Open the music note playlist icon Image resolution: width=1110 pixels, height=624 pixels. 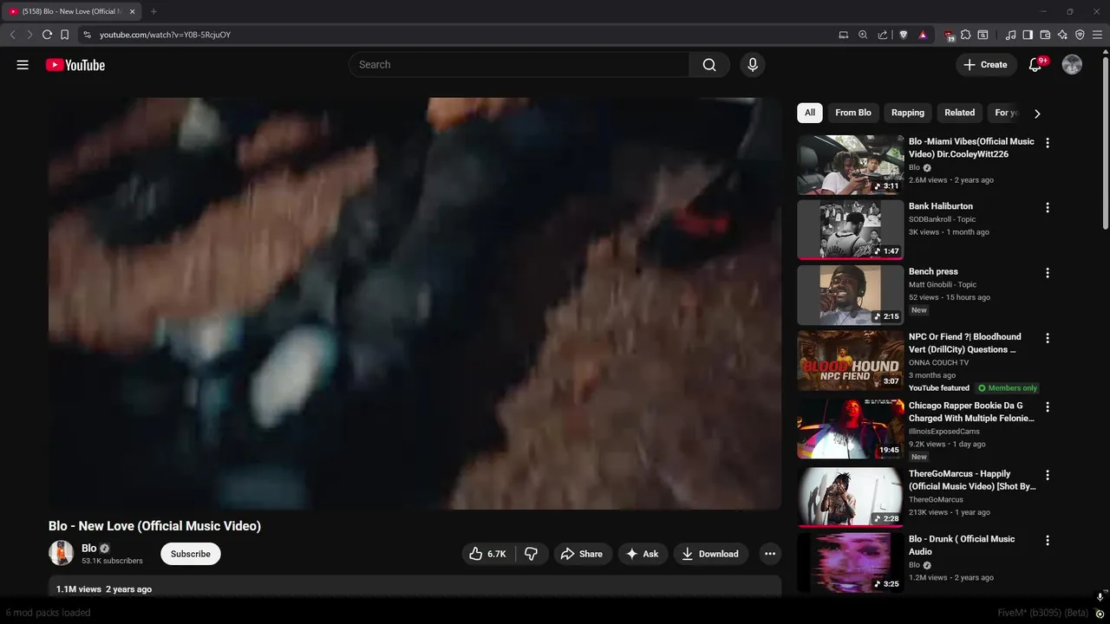coord(1010,35)
